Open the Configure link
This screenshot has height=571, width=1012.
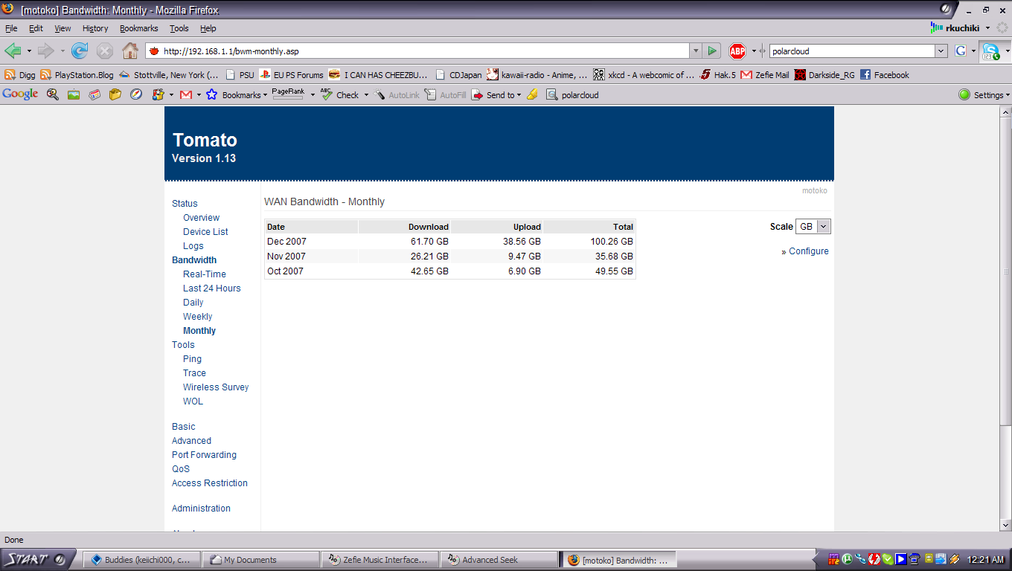click(808, 251)
